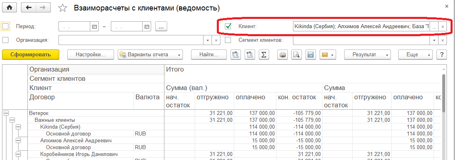This screenshot has width=455, height=160.
Task: Navigate back with the left arrow
Action: 29,8
